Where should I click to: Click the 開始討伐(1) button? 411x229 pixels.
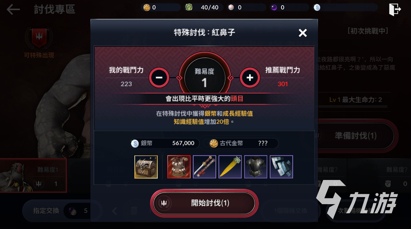pyautogui.click(x=204, y=203)
